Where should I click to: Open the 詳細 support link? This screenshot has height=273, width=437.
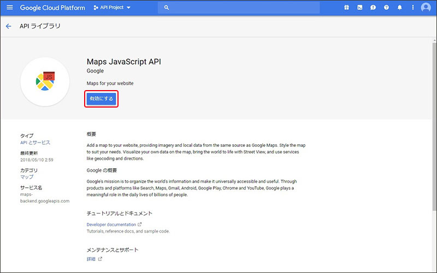coord(91,259)
